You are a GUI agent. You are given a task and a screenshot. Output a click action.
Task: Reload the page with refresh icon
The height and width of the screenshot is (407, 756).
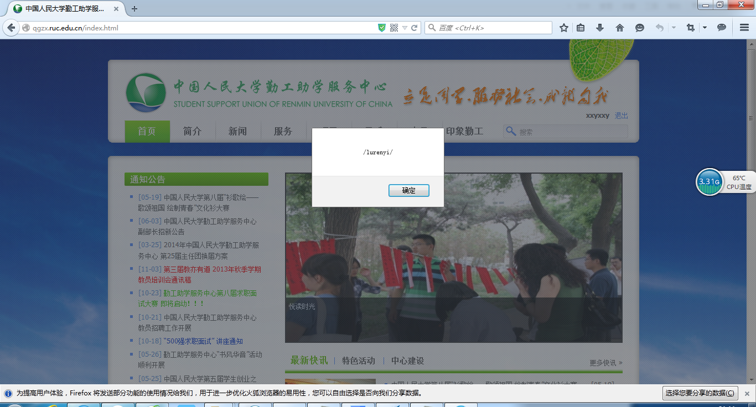[414, 28]
